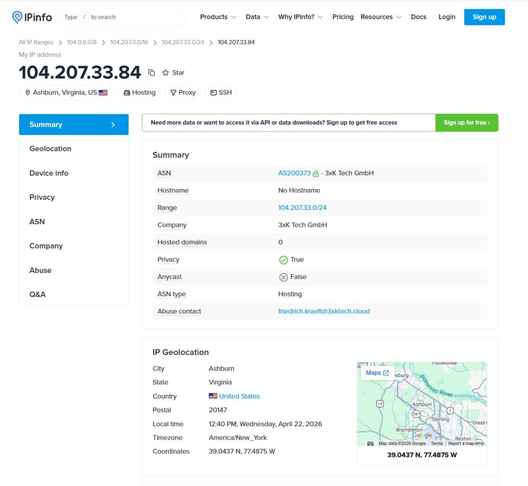Image resolution: width=528 pixels, height=486 pixels.
Task: Click the Login link
Action: (447, 17)
